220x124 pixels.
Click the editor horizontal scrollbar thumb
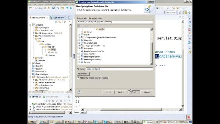point(131,110)
